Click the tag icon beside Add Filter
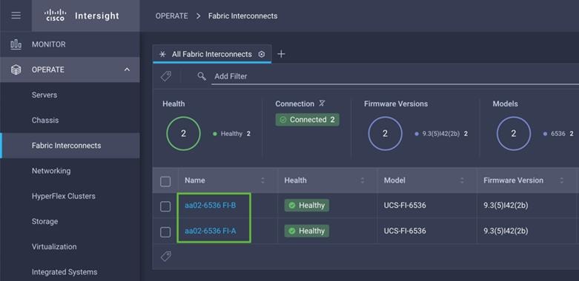The height and width of the screenshot is (281, 579). (166, 76)
